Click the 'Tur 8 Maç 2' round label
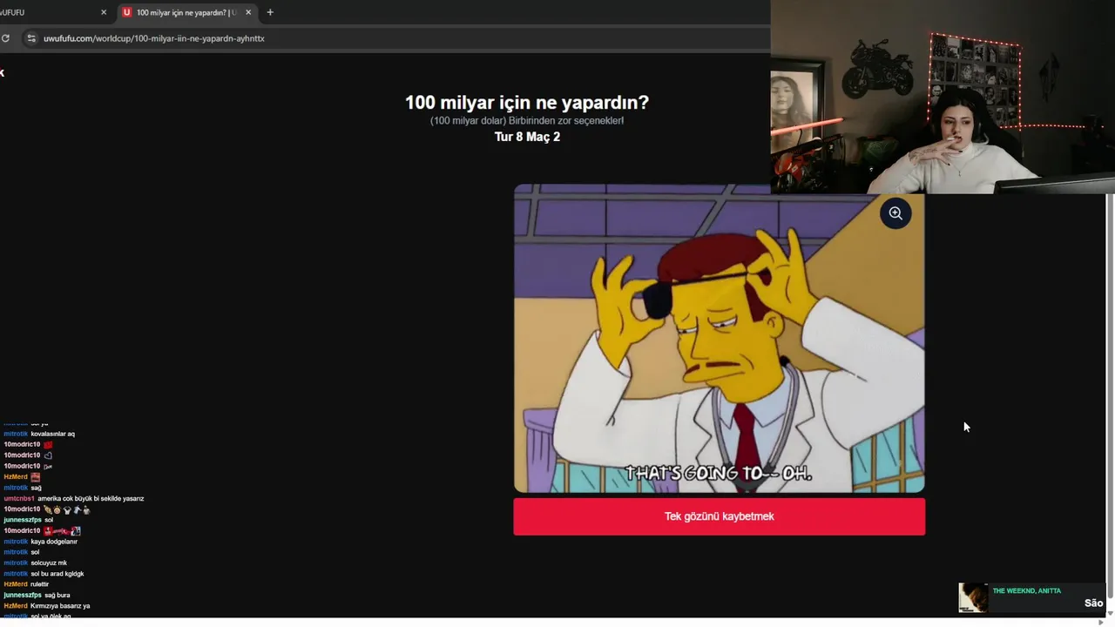Viewport: 1115px width, 627px height. click(527, 137)
